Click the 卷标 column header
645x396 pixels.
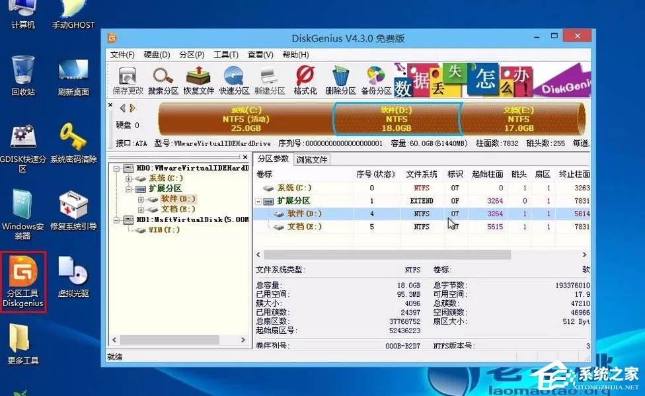303,174
